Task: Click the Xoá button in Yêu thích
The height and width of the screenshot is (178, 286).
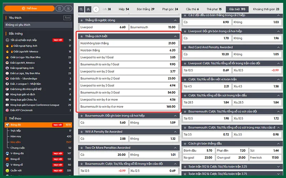Action: click(67, 18)
